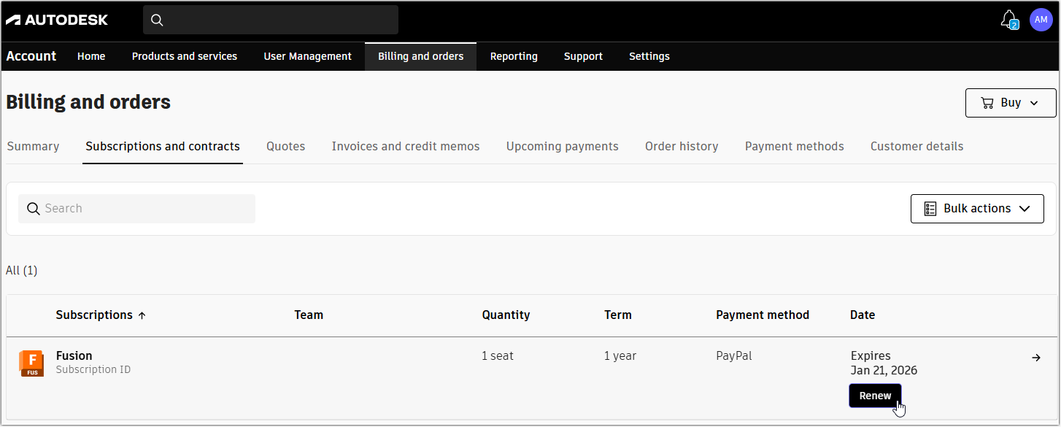Image resolution: width=1061 pixels, height=427 pixels.
Task: Click the PayPal payment method cell
Action: point(734,355)
